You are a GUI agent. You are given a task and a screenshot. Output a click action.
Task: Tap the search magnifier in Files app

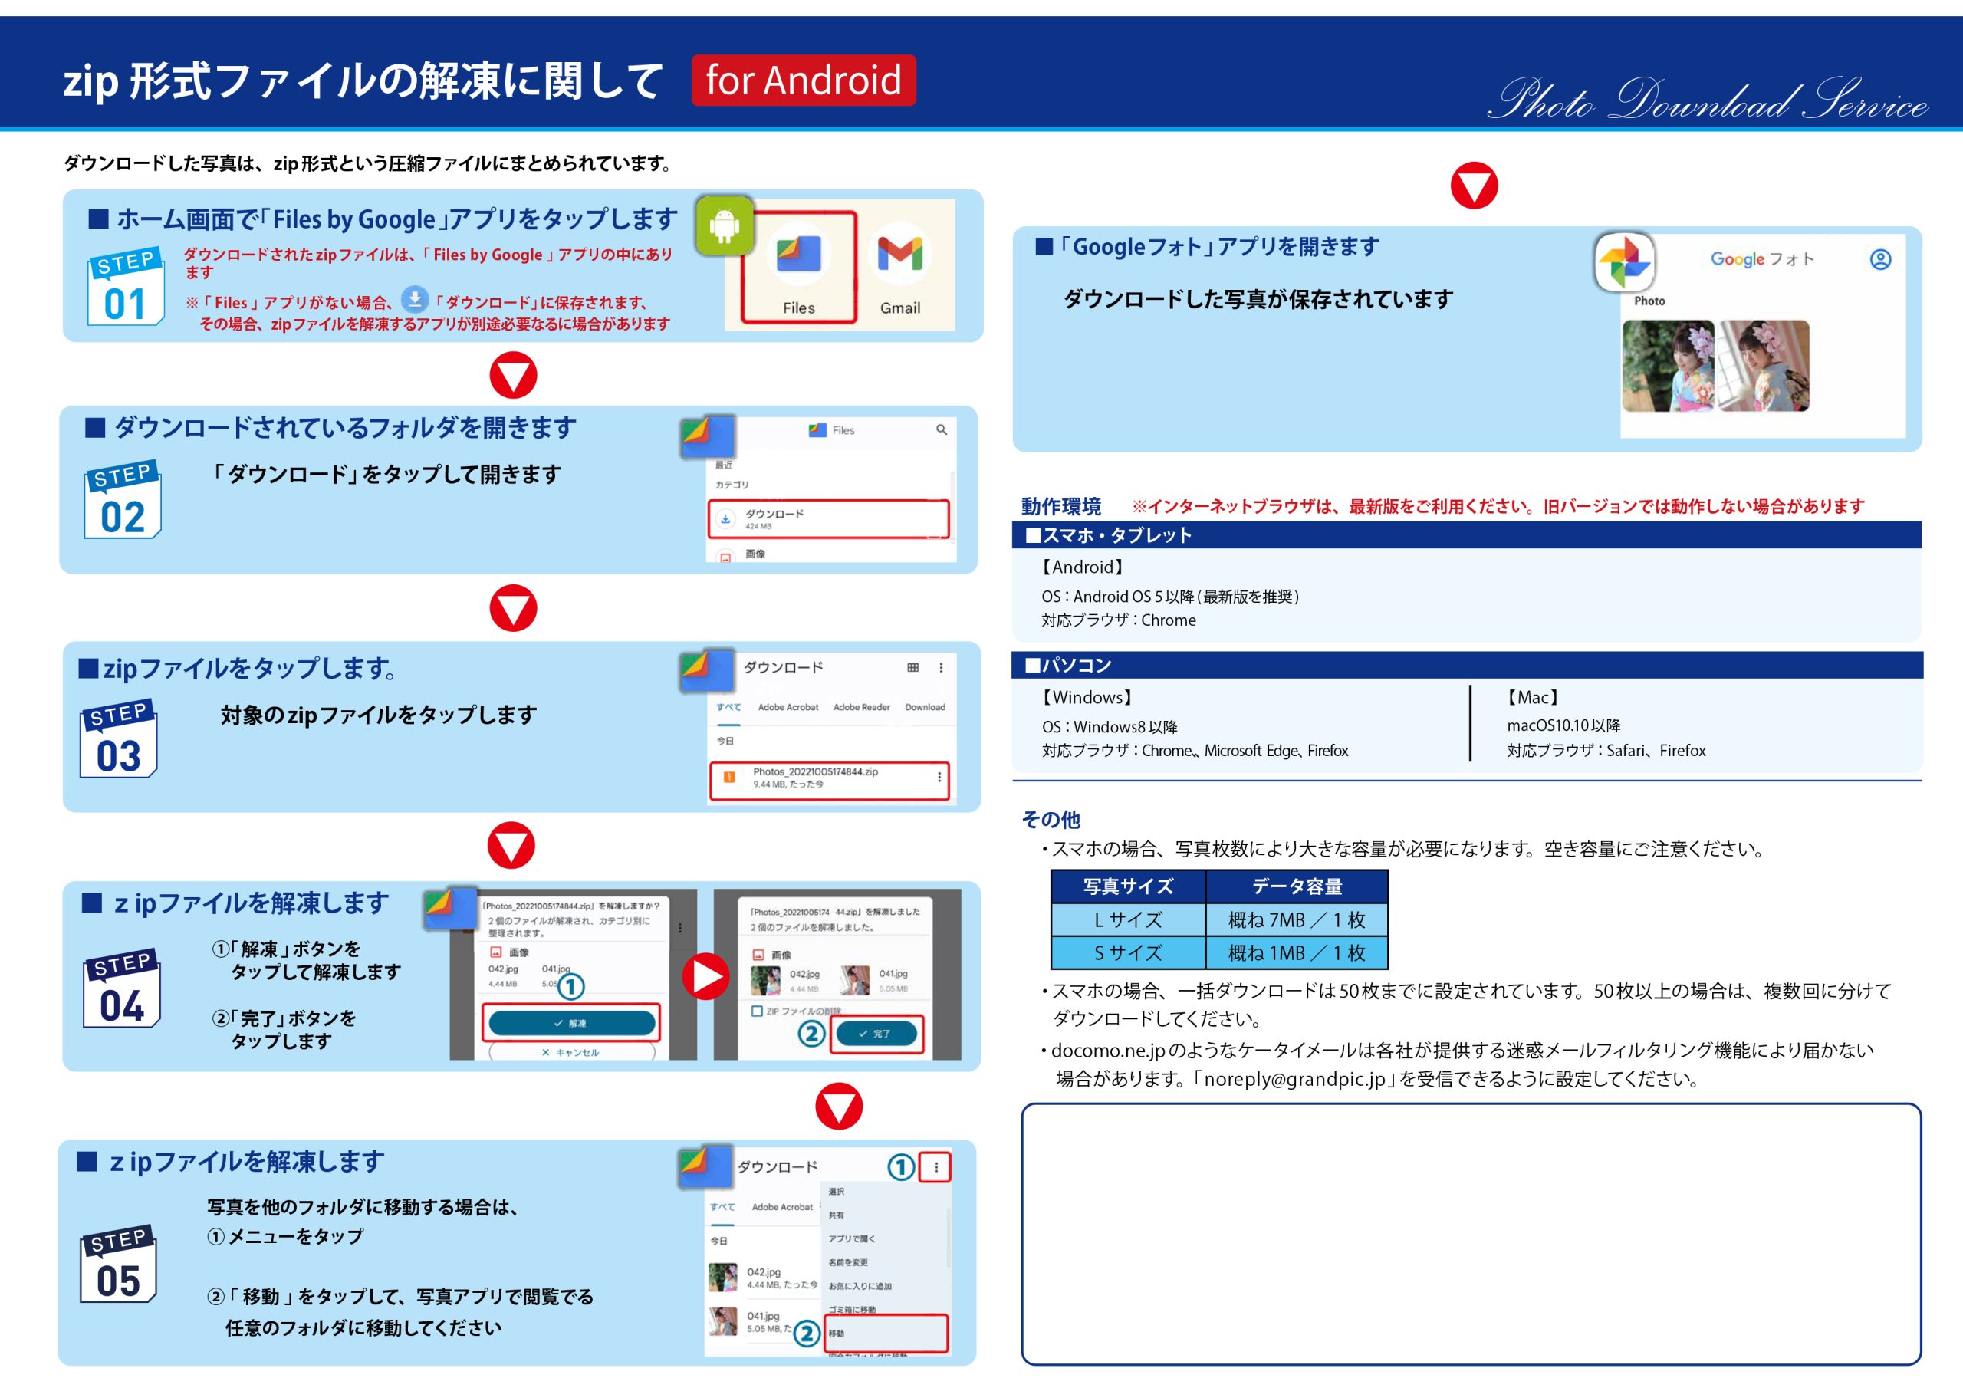point(942,429)
